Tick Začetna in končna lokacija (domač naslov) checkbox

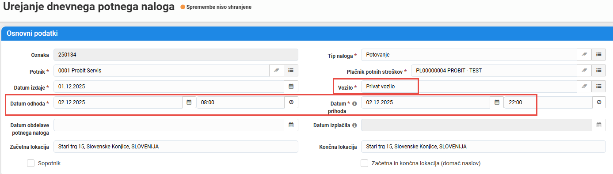pyautogui.click(x=365, y=163)
